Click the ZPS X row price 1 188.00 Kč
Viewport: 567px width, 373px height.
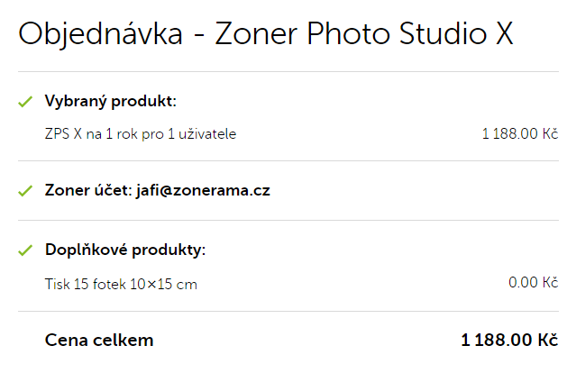pos(520,134)
